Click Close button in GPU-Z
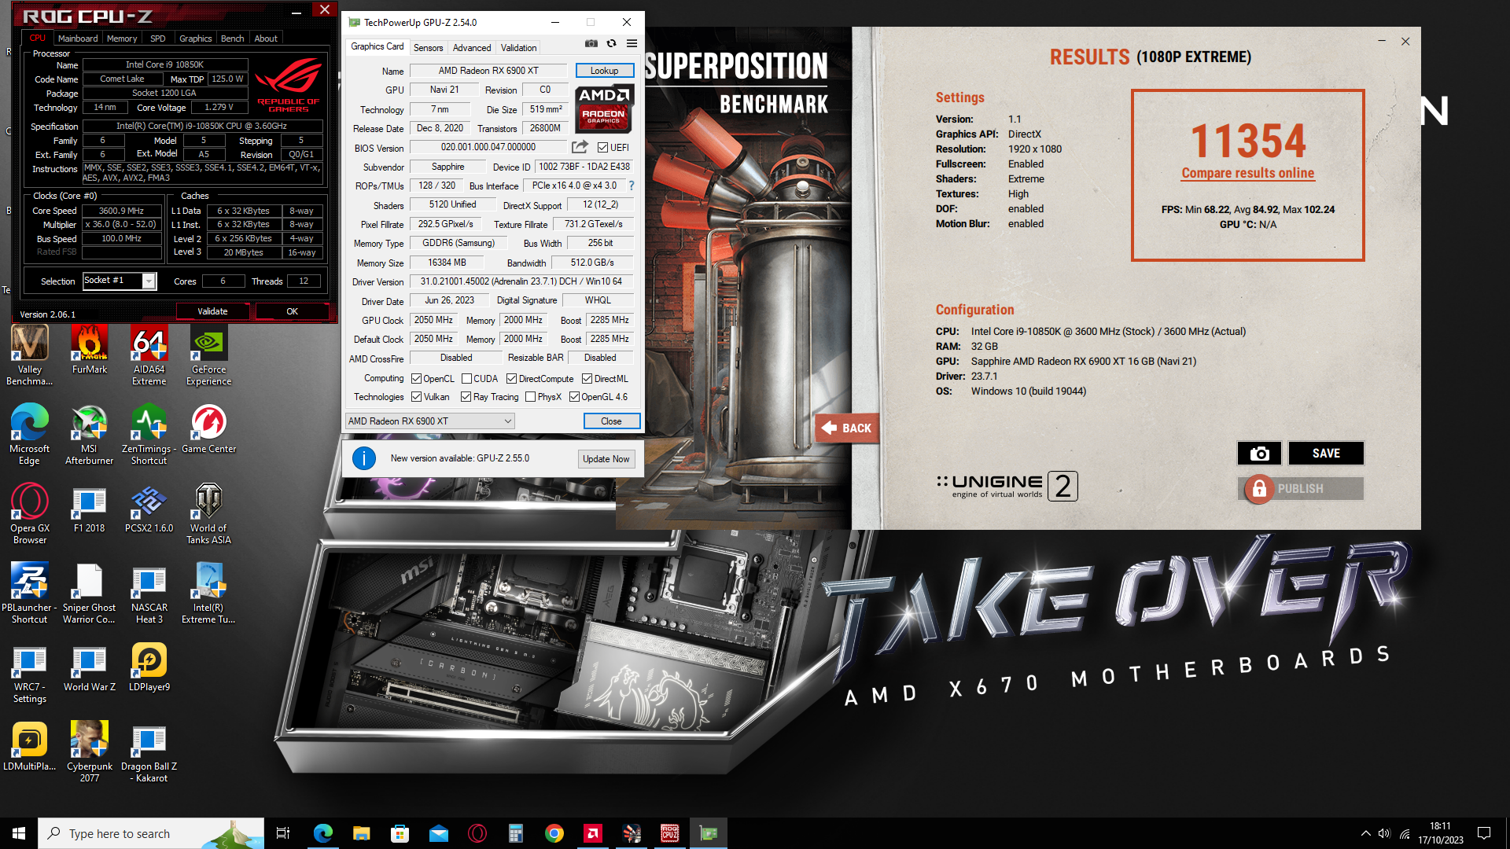The width and height of the screenshot is (1510, 849). [611, 421]
